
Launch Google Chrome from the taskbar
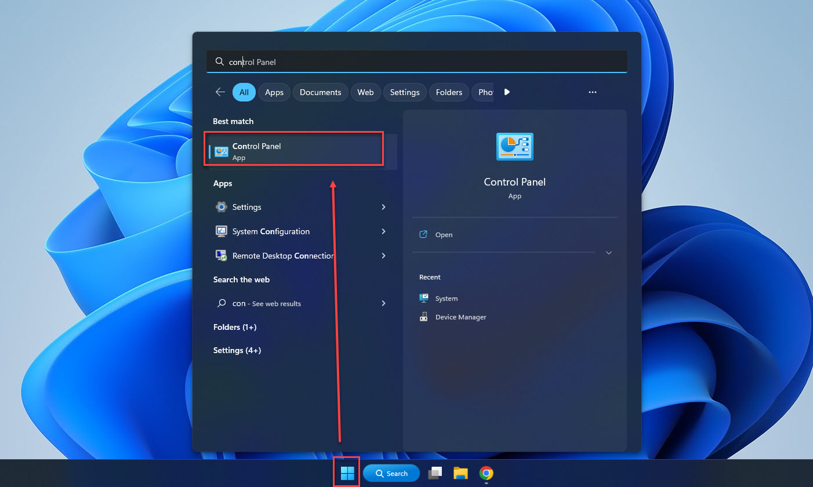486,473
